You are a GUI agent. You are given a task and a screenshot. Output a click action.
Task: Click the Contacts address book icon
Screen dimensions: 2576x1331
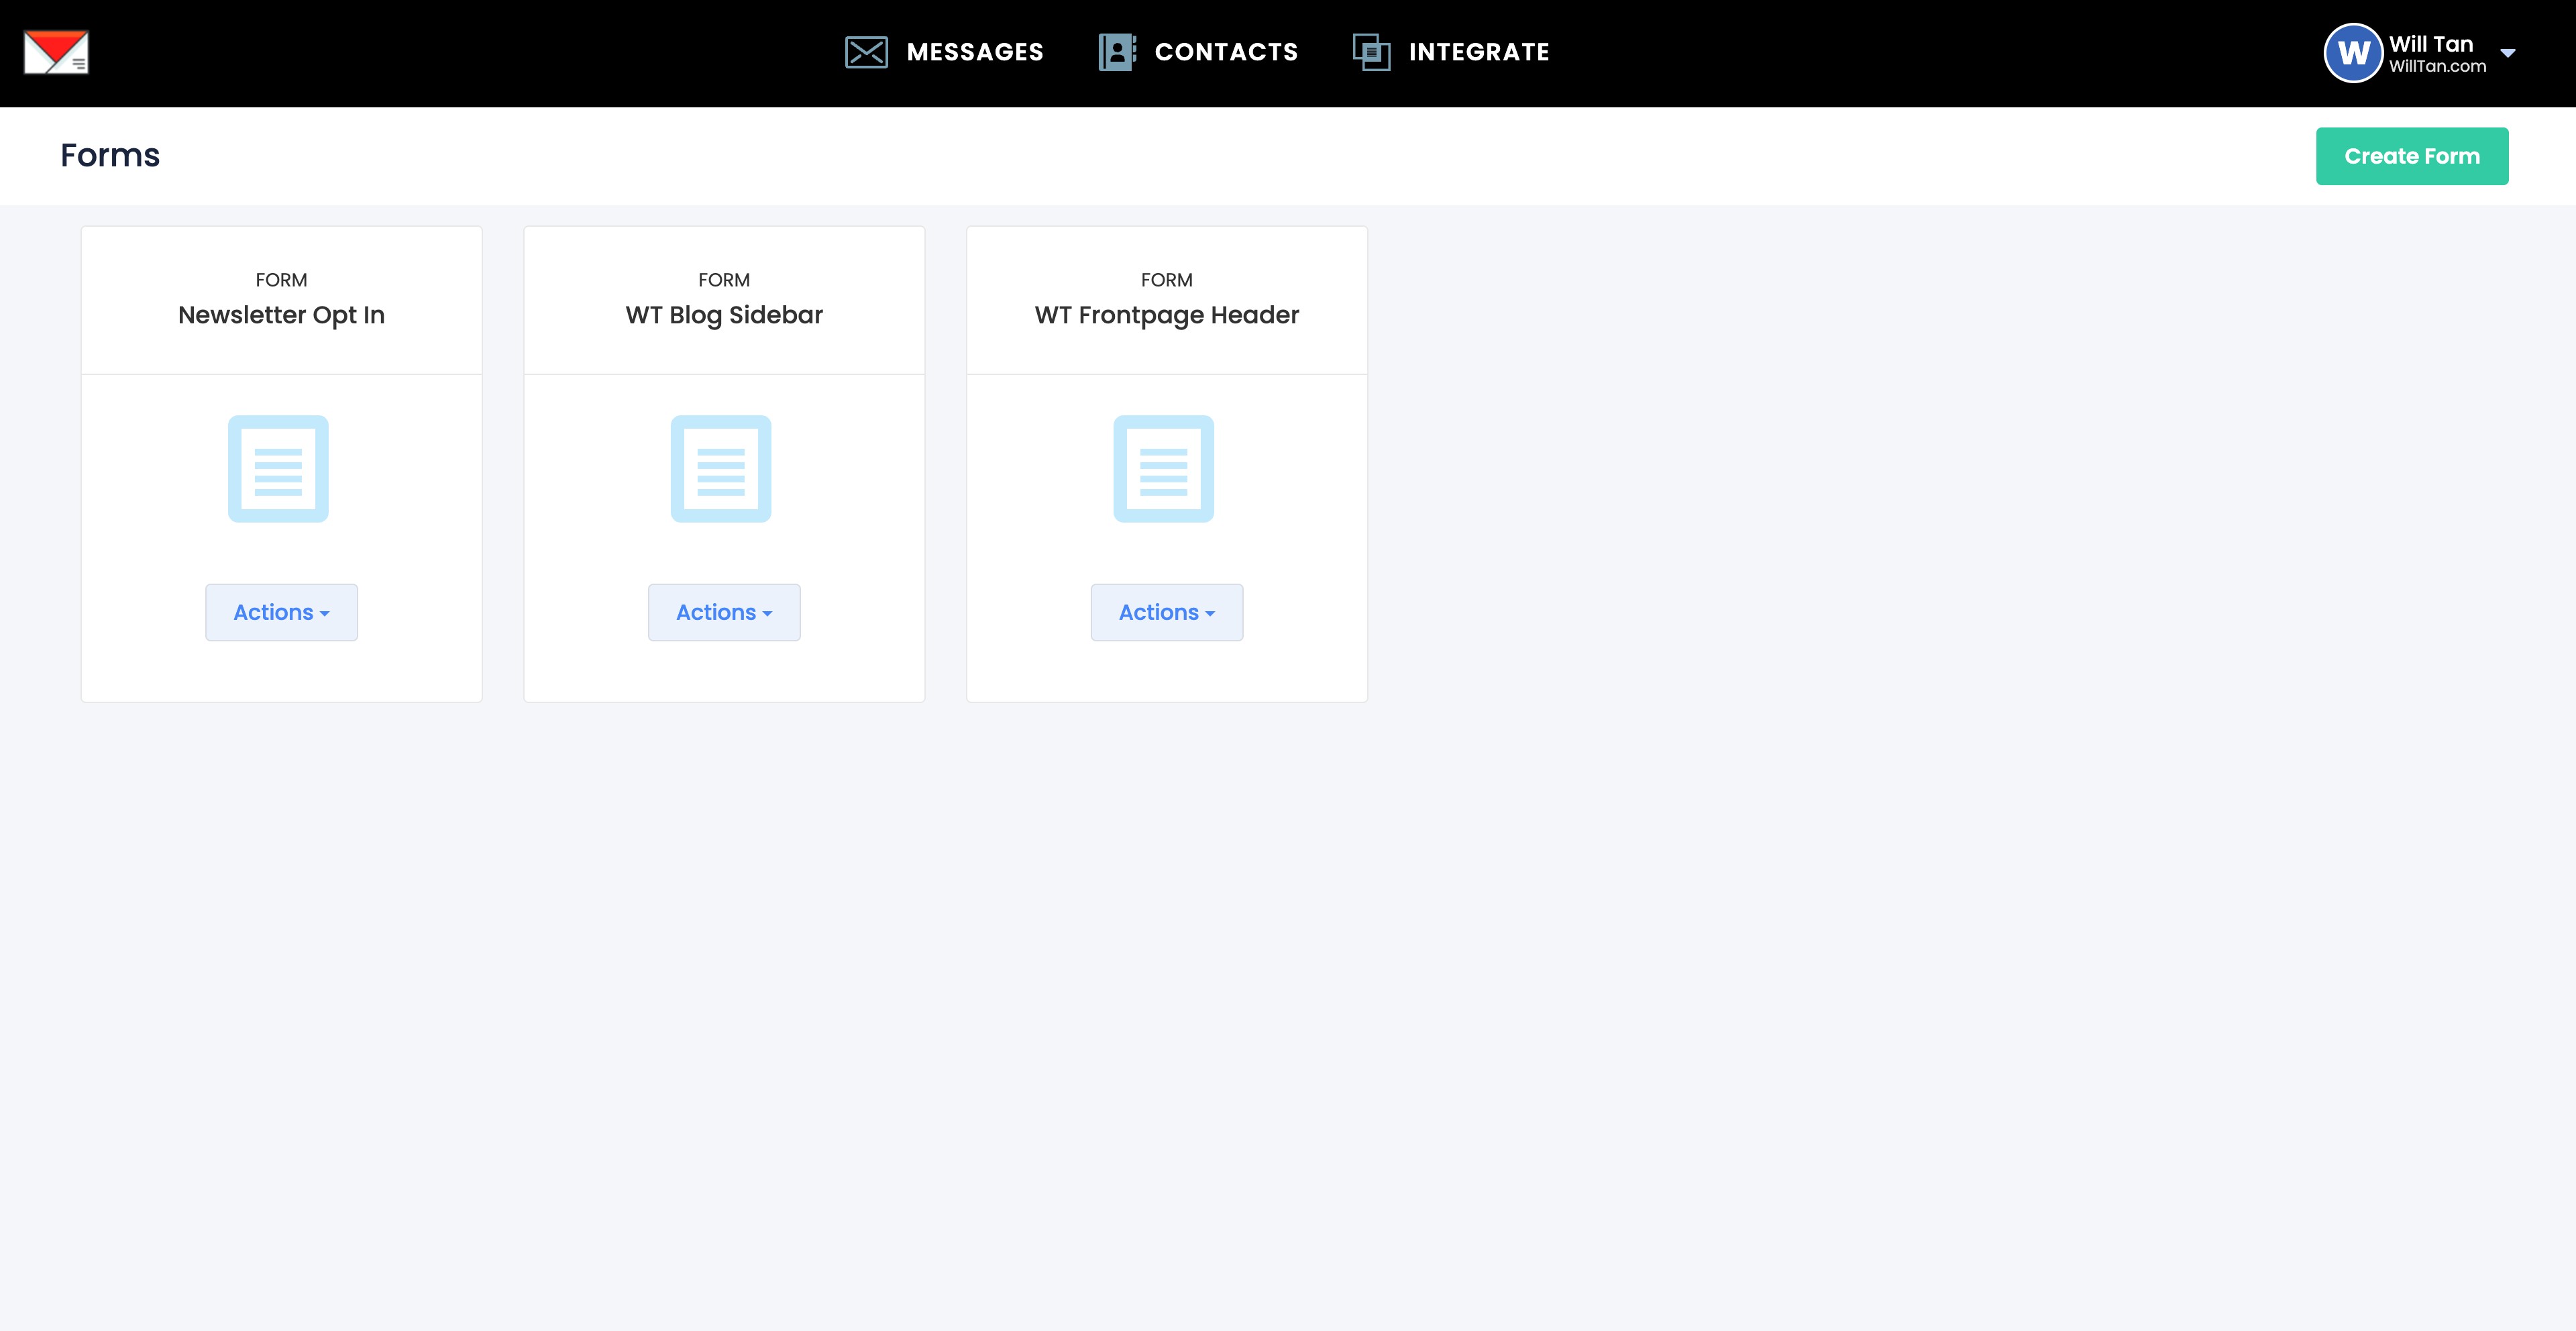click(x=1117, y=52)
